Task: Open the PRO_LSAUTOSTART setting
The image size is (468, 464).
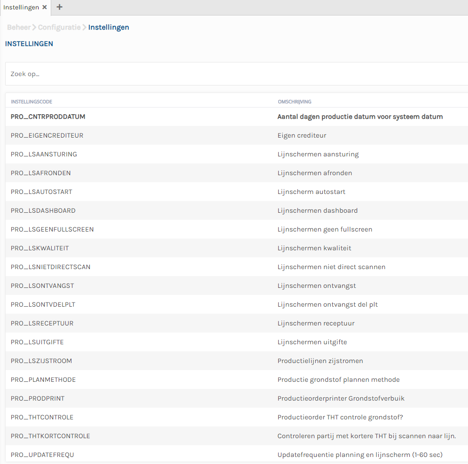Action: point(41,192)
